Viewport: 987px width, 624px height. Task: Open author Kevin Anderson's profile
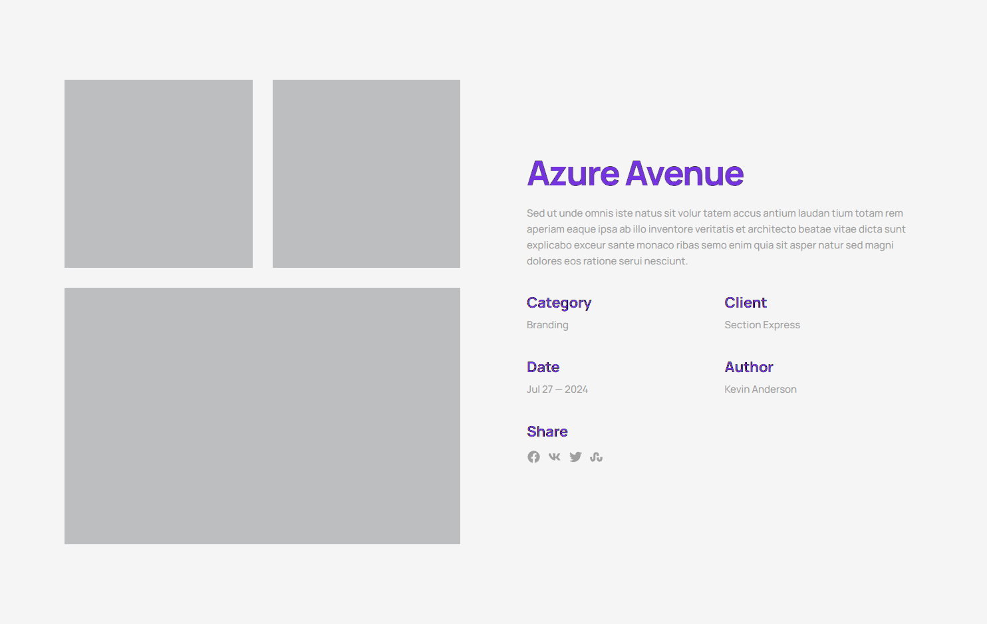pyautogui.click(x=760, y=389)
